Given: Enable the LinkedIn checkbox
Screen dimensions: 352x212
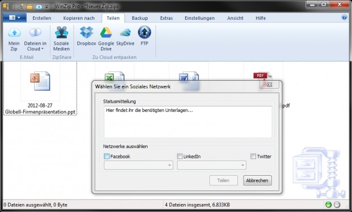Looking at the screenshot, I should (x=180, y=156).
